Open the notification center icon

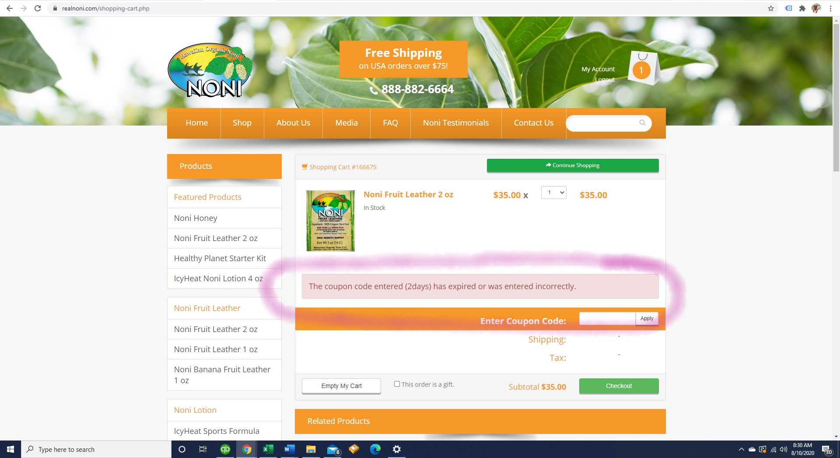[826, 449]
